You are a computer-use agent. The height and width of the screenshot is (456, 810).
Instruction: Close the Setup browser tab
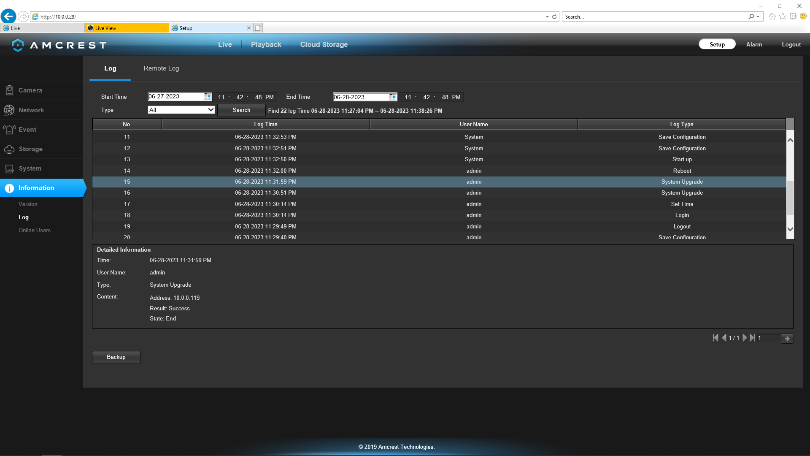coord(248,28)
